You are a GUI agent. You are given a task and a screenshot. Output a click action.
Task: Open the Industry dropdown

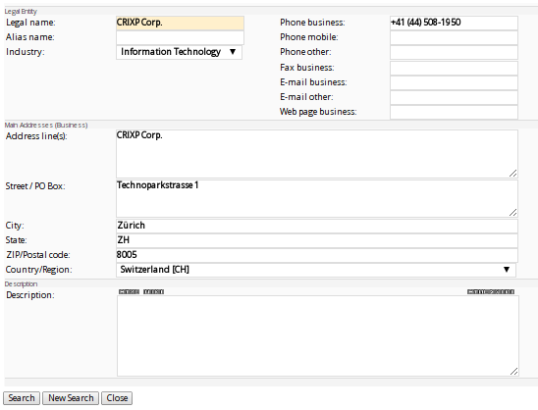pyautogui.click(x=179, y=52)
